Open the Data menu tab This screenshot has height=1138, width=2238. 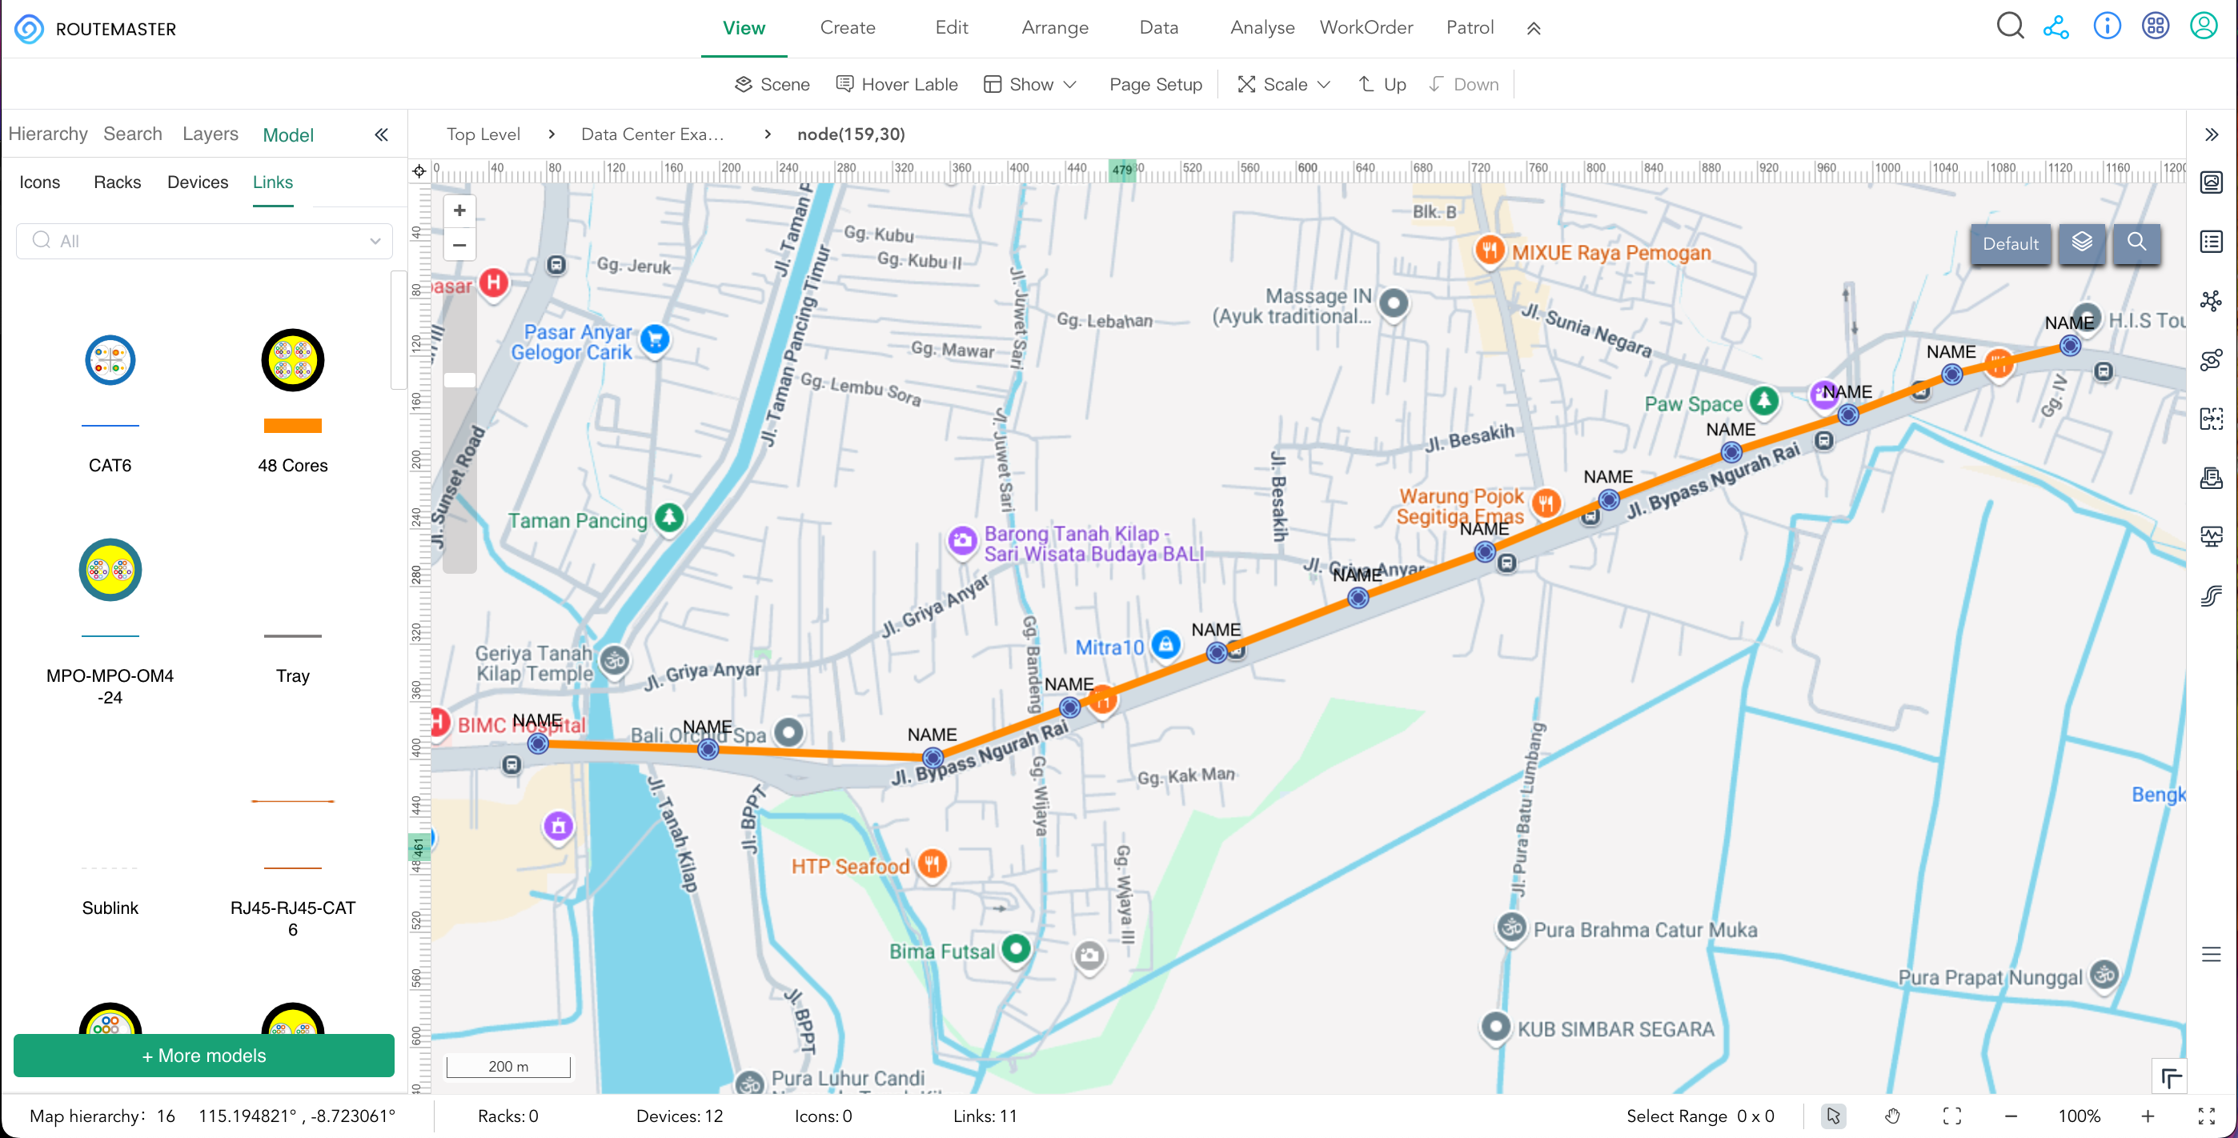1158,28
